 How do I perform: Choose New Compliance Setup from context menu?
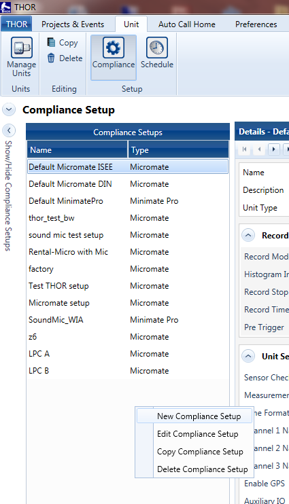click(x=194, y=416)
